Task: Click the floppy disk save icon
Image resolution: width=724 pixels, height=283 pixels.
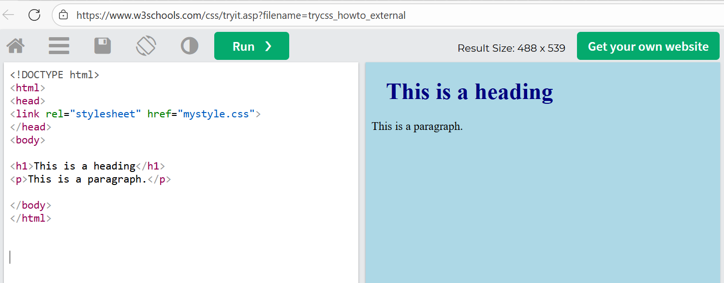Action: [103, 46]
